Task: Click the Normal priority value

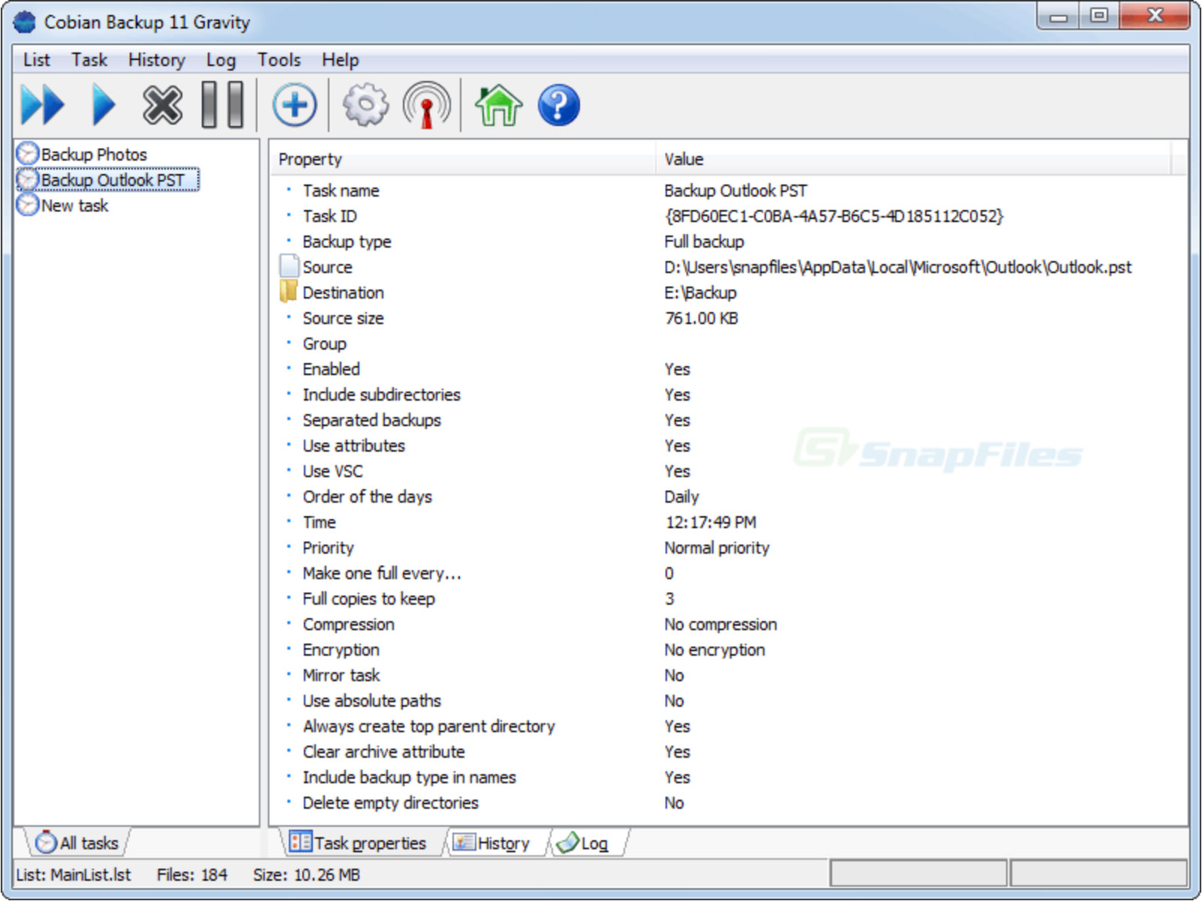Action: (717, 548)
